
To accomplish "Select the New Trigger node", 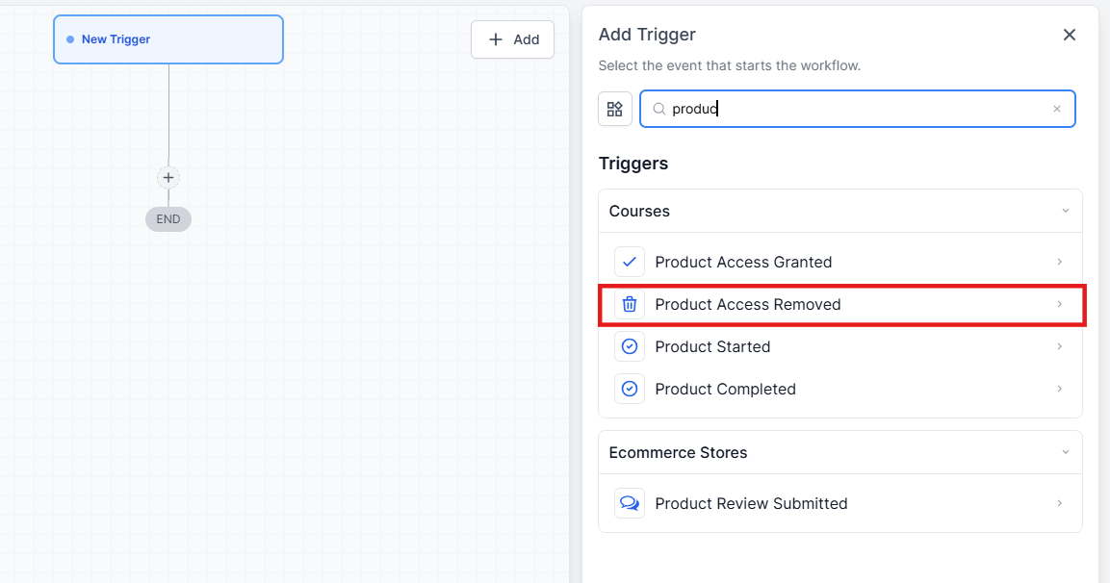I will tap(168, 39).
